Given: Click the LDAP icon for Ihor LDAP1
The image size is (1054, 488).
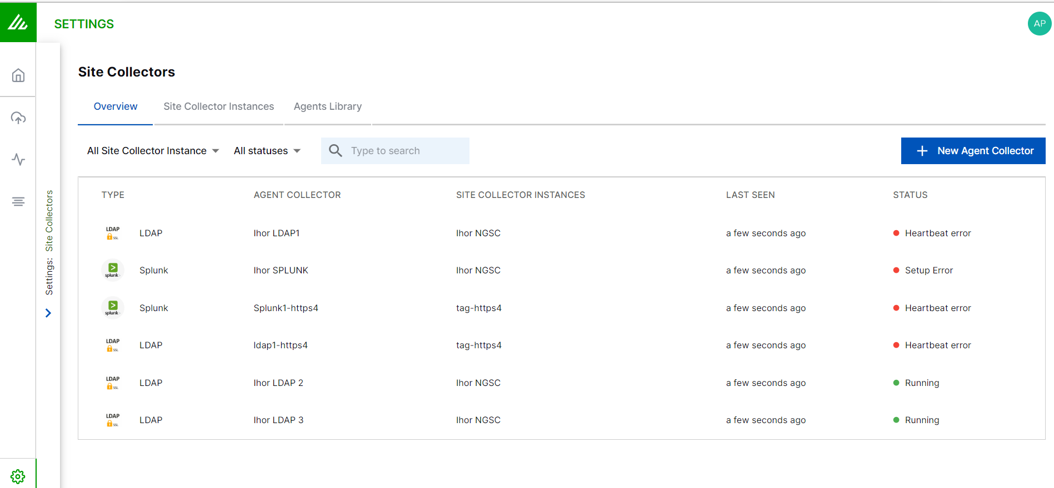Looking at the screenshot, I should 113,233.
